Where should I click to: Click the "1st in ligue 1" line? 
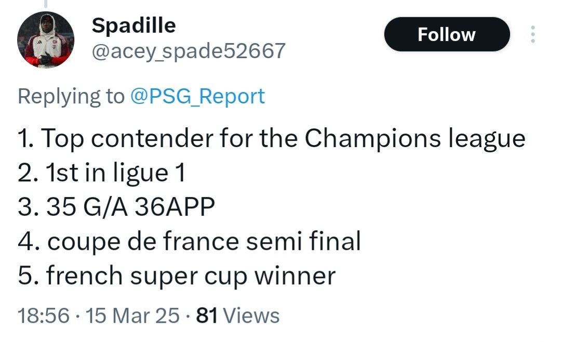(102, 173)
